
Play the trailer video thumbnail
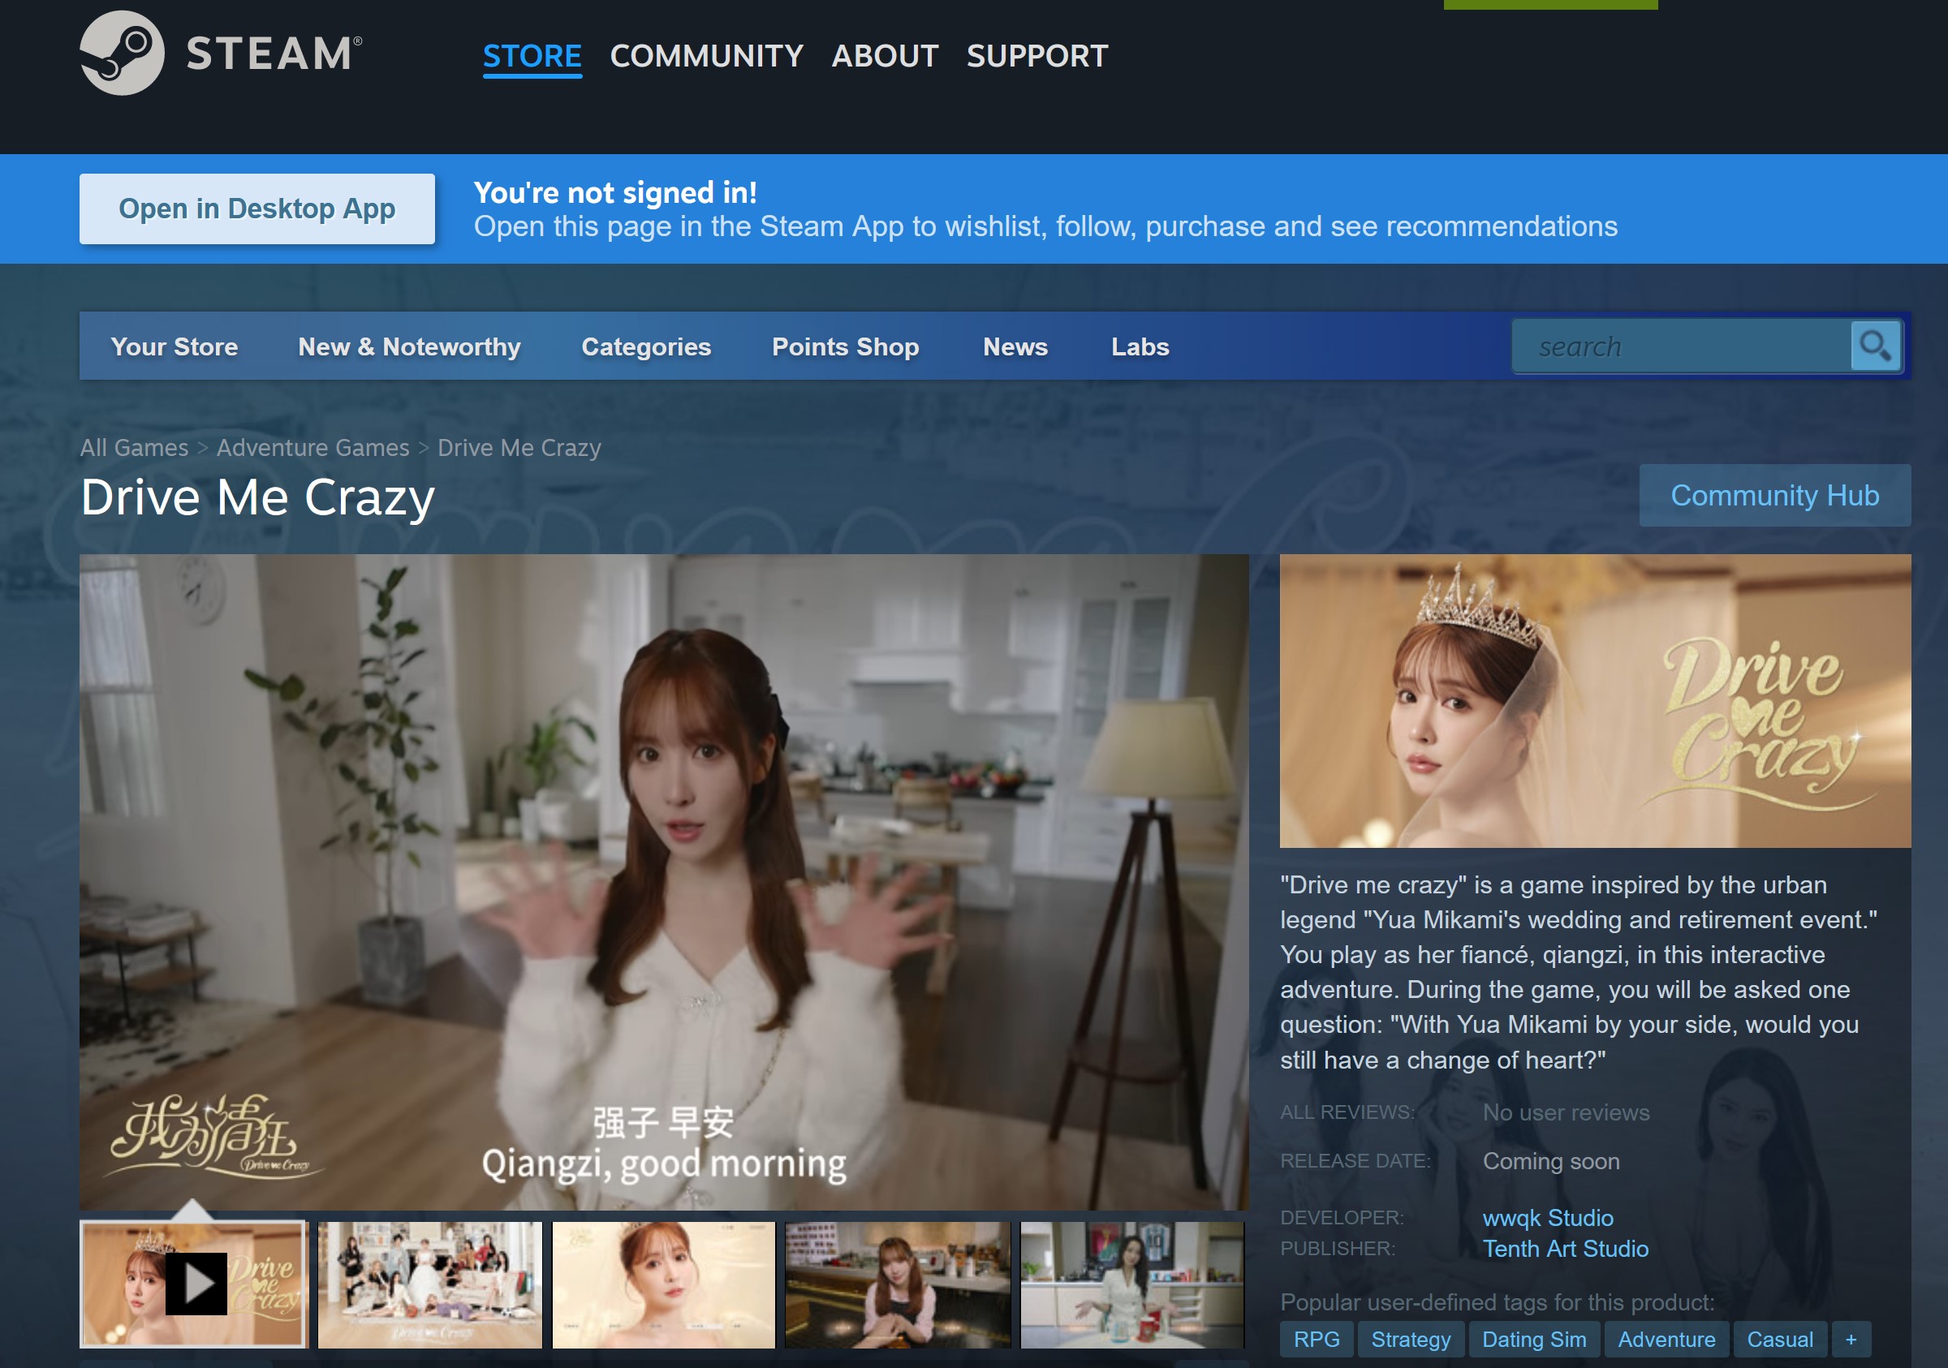coord(193,1284)
